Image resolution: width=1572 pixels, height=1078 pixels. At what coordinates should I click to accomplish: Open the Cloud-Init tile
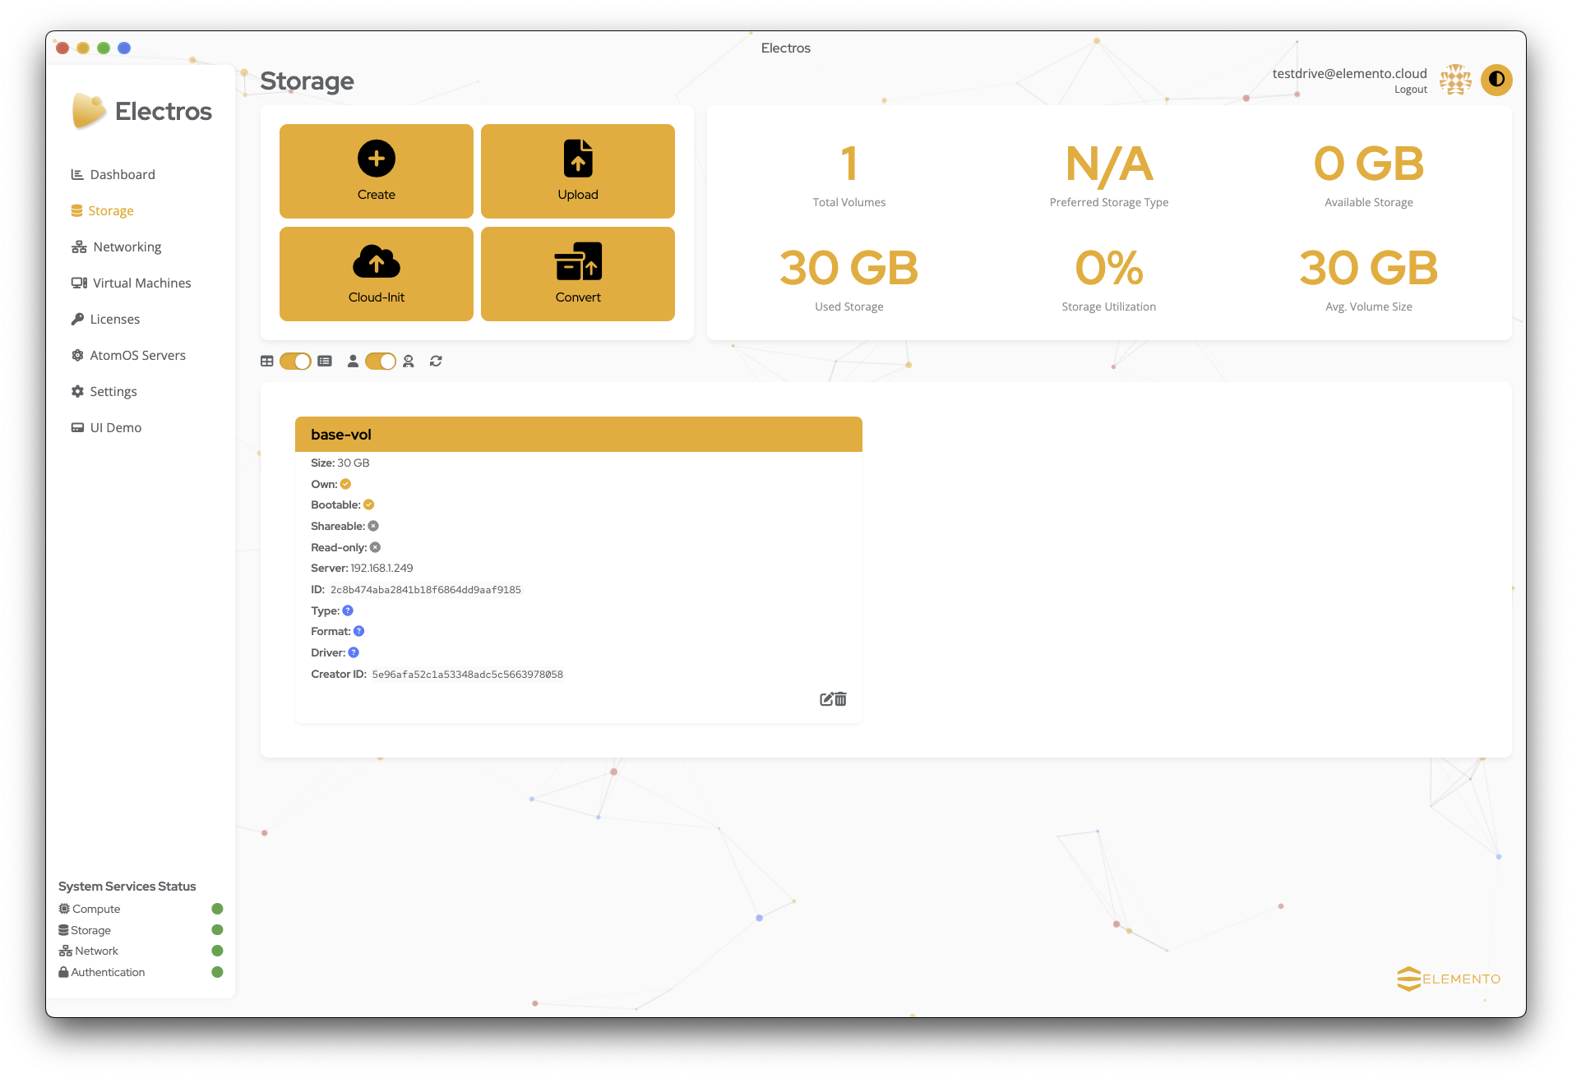tap(376, 274)
